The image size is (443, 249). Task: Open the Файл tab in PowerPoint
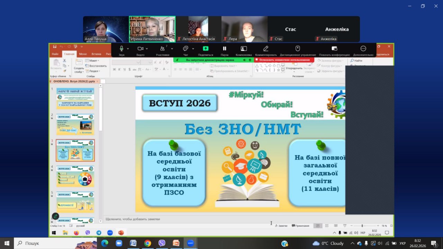point(55,54)
